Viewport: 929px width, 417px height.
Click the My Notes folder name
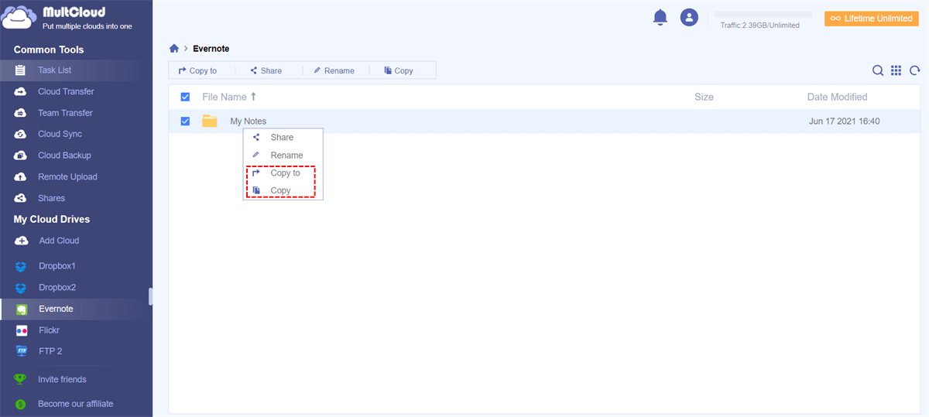point(249,121)
